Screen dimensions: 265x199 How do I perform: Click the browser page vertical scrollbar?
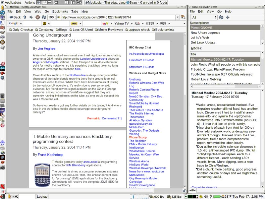tap(185, 111)
